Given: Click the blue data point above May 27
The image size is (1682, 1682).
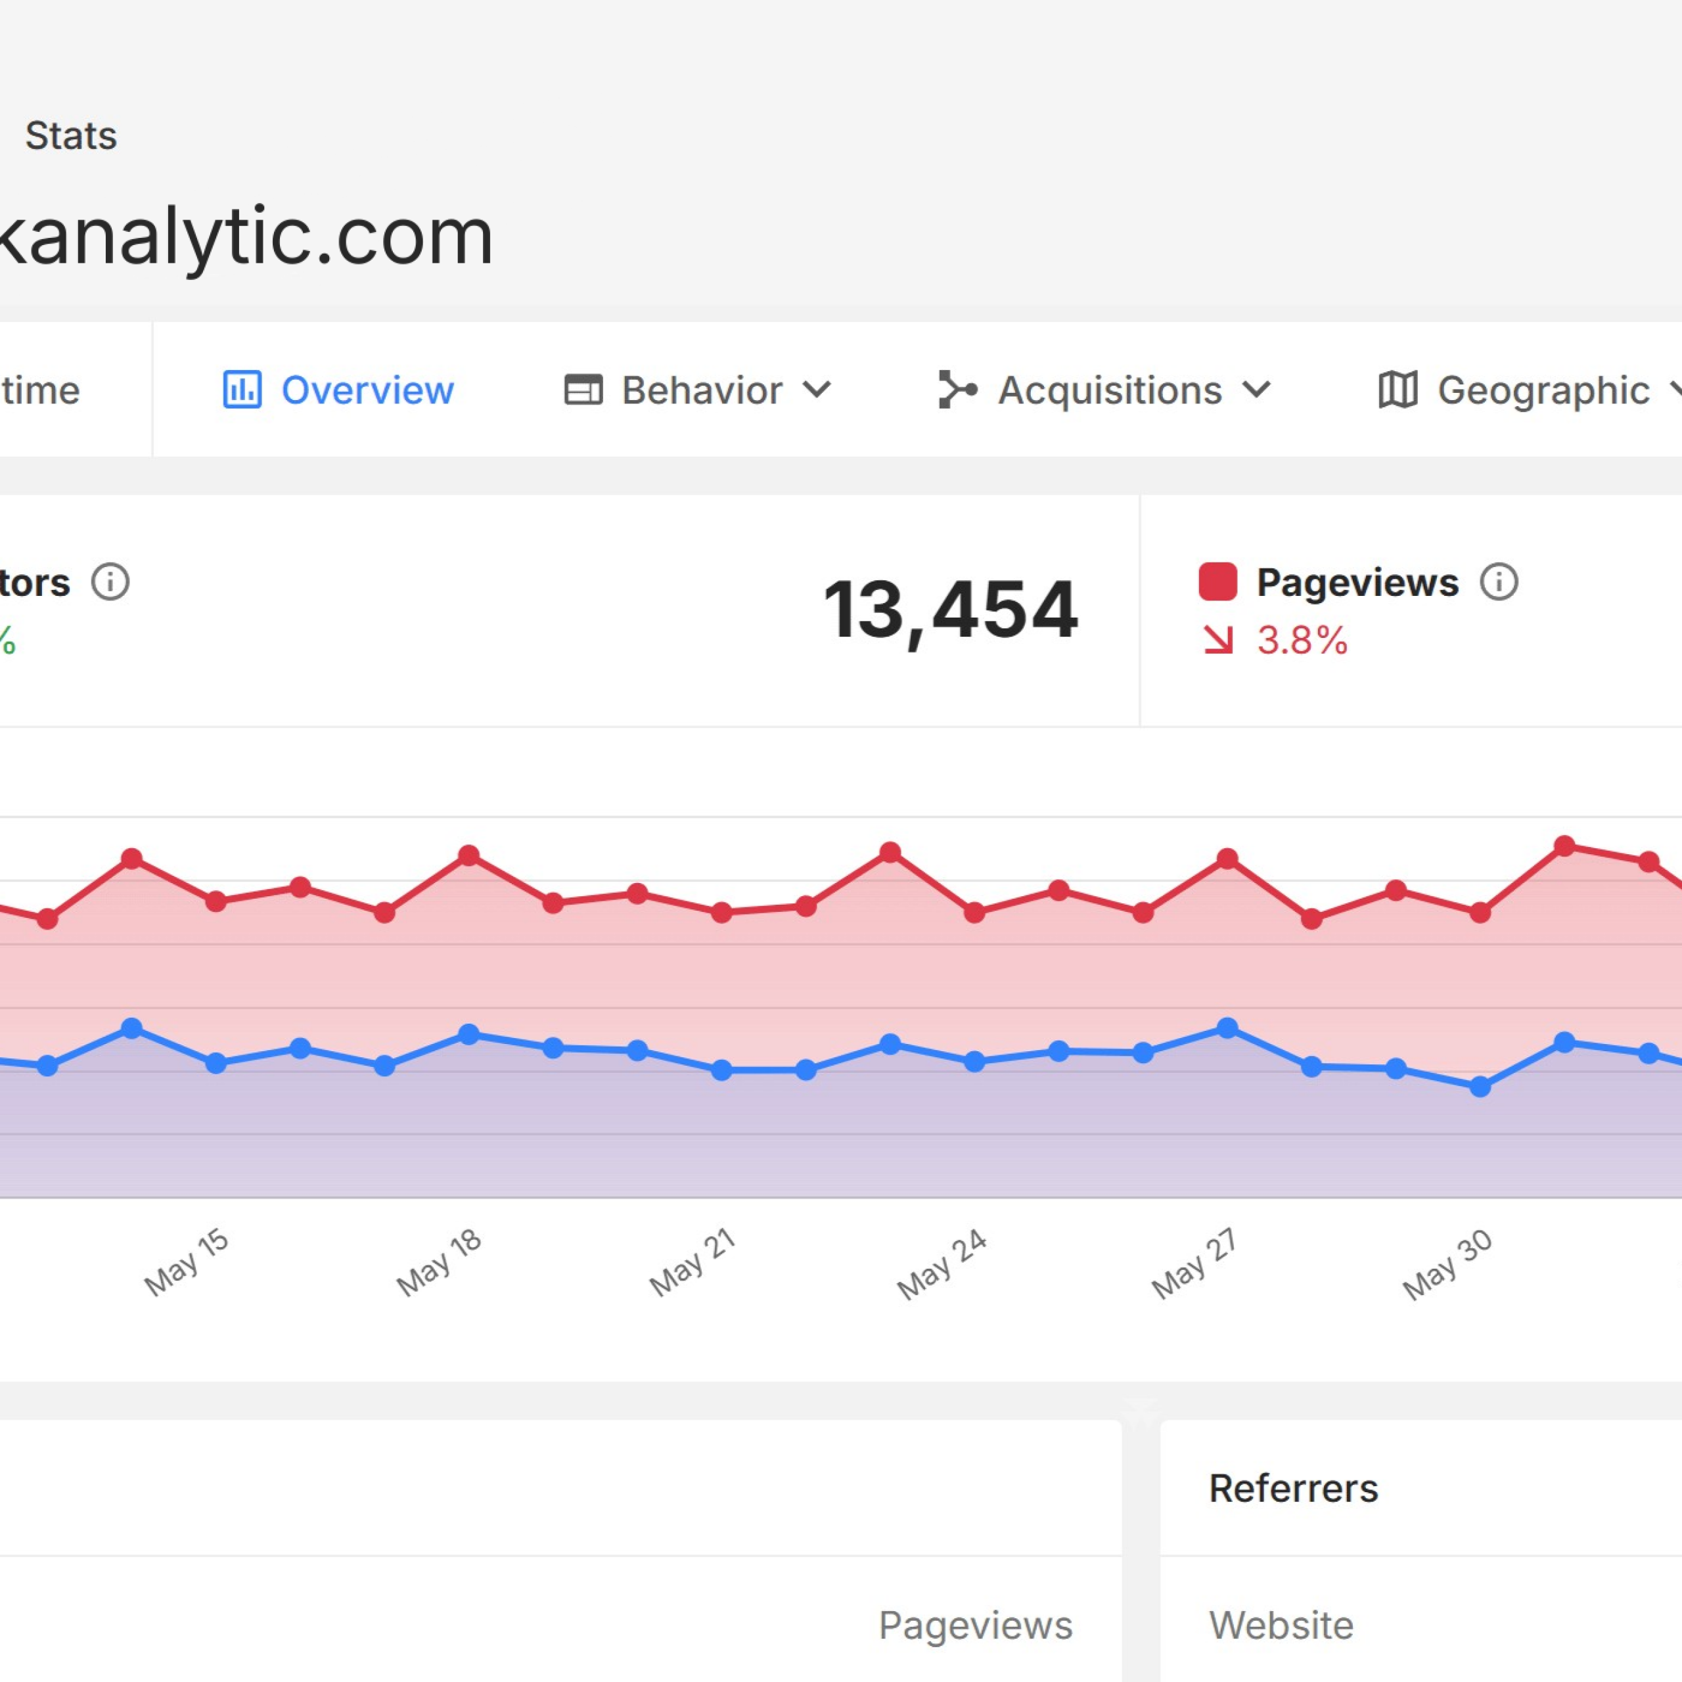Looking at the screenshot, I should tap(1227, 1028).
